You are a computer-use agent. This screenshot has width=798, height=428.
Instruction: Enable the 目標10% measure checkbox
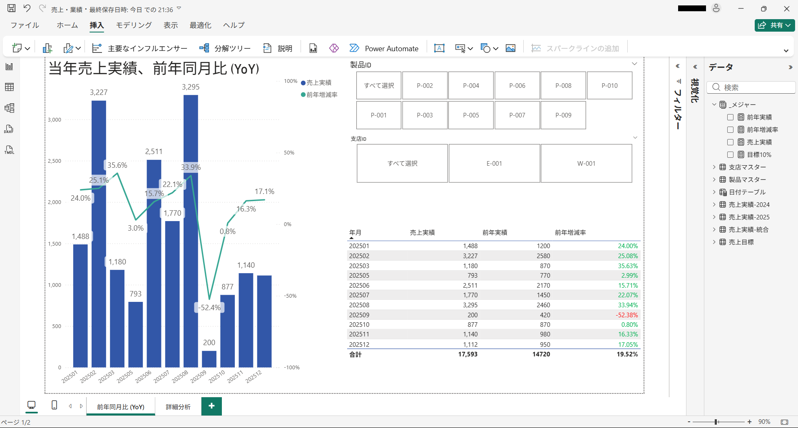(730, 155)
